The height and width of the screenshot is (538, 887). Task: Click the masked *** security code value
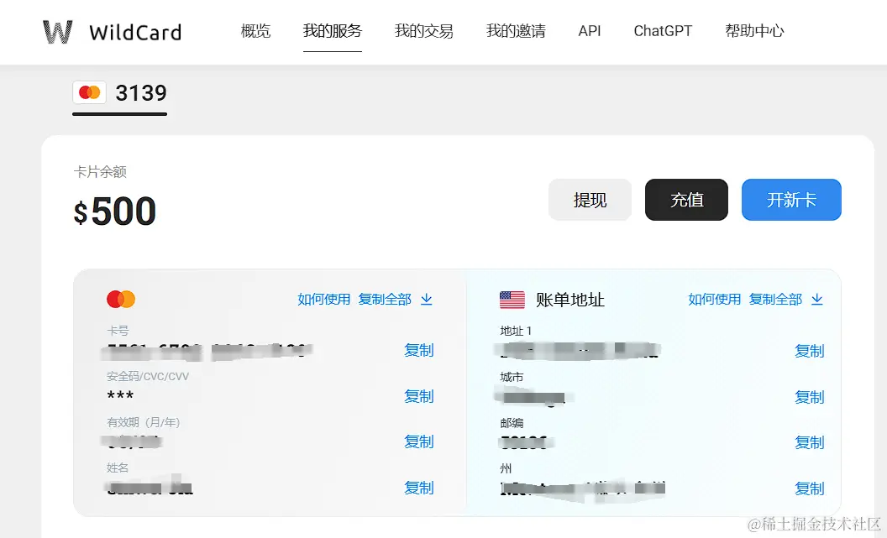coord(120,395)
